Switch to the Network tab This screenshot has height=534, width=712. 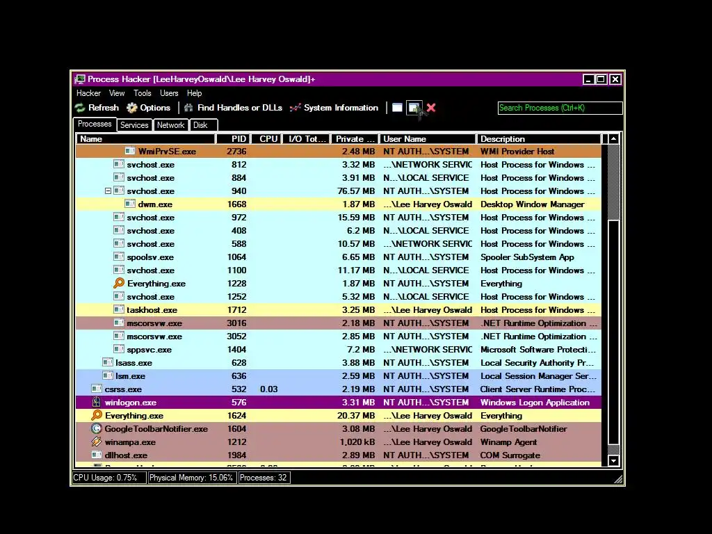[x=171, y=125]
